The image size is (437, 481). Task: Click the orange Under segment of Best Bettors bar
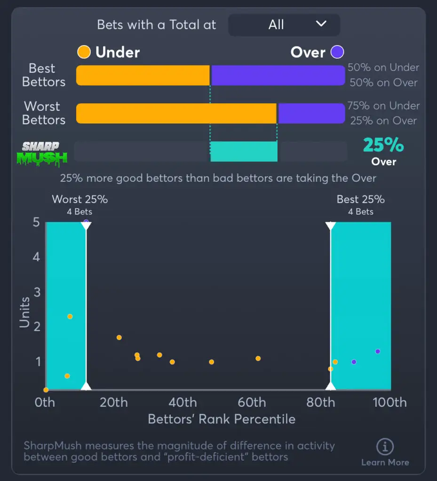(x=143, y=75)
